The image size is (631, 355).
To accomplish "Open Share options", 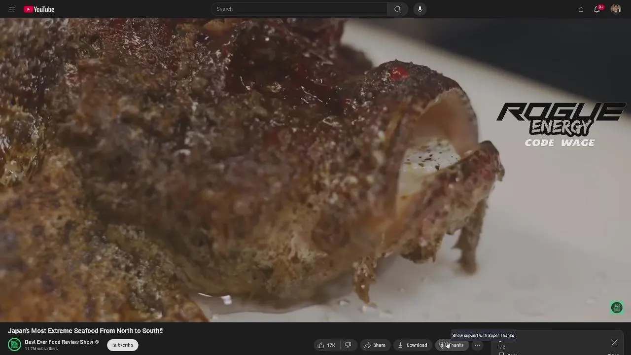I will pyautogui.click(x=375, y=345).
